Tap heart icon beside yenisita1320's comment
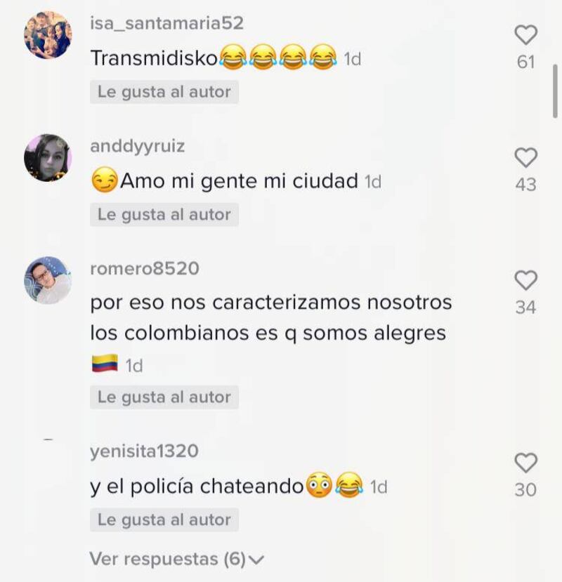The image size is (562, 582). 526,463
